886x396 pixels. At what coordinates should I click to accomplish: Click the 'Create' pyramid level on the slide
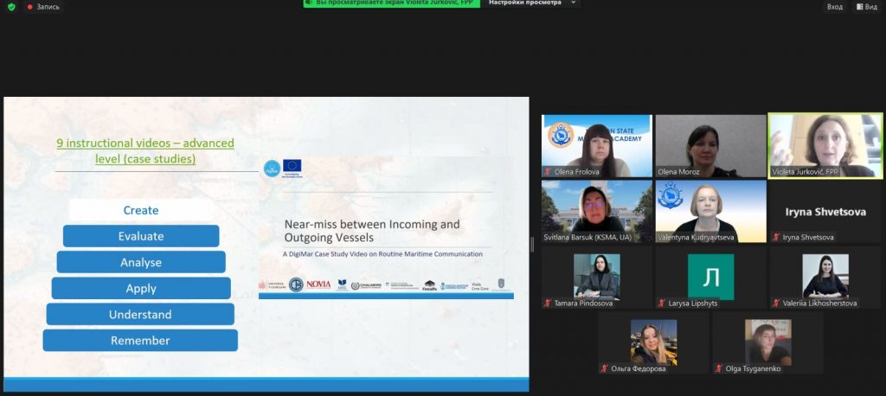pos(141,210)
